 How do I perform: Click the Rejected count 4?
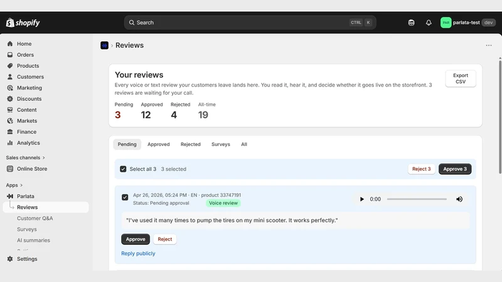pos(174,115)
